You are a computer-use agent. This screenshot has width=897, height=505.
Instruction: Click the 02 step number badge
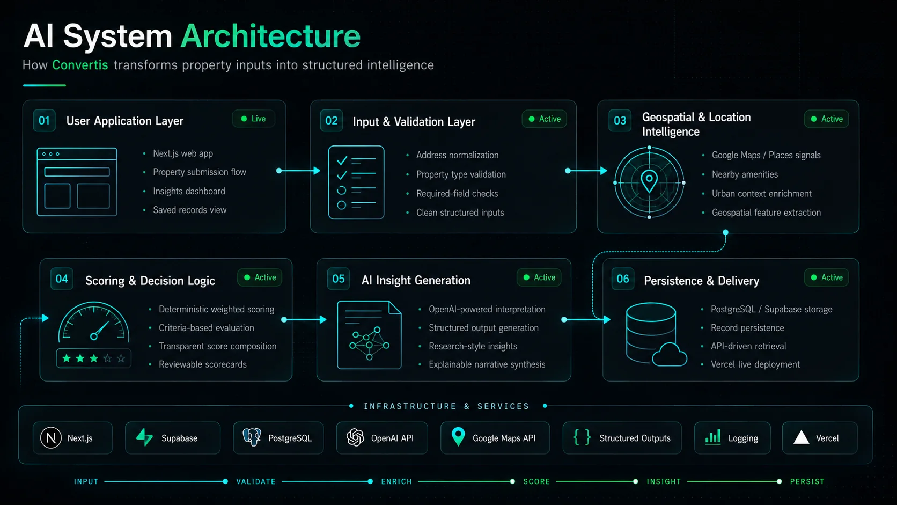pyautogui.click(x=332, y=120)
